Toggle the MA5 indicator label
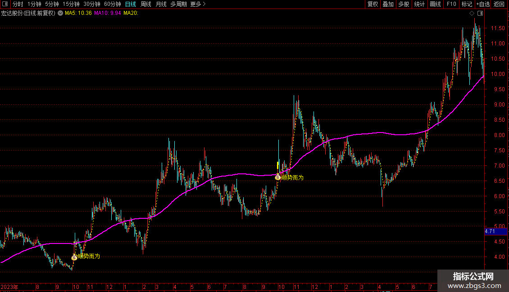The image size is (509, 292). [x=78, y=13]
